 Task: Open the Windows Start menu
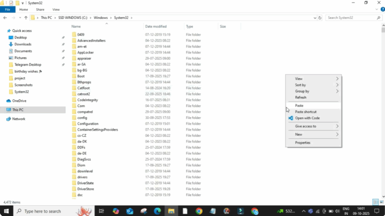pos(6,211)
